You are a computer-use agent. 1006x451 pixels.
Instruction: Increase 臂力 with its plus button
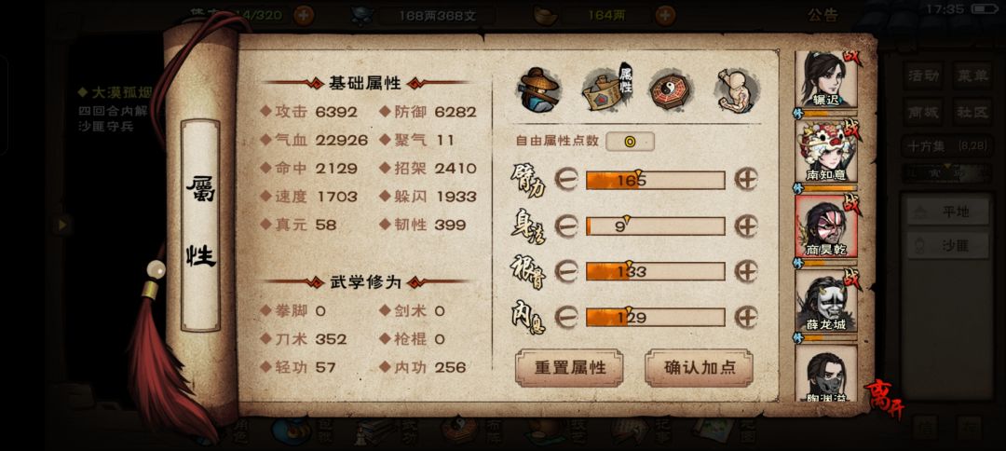(x=746, y=179)
